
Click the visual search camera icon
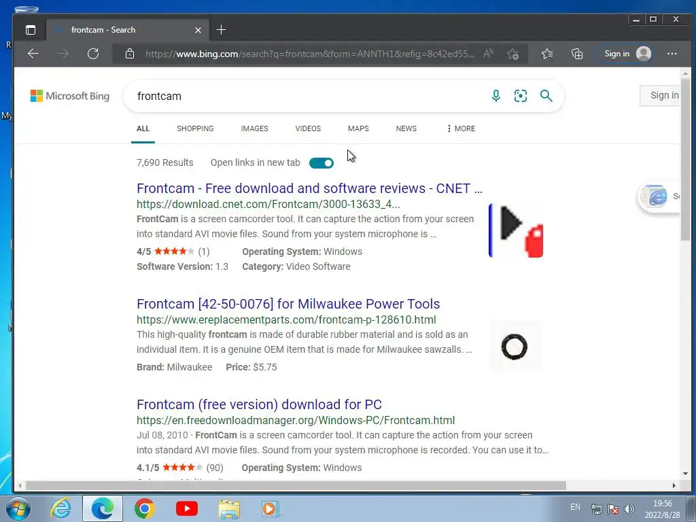click(520, 95)
